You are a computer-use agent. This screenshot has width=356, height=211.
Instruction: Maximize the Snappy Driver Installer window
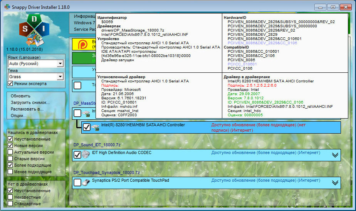click(333, 7)
